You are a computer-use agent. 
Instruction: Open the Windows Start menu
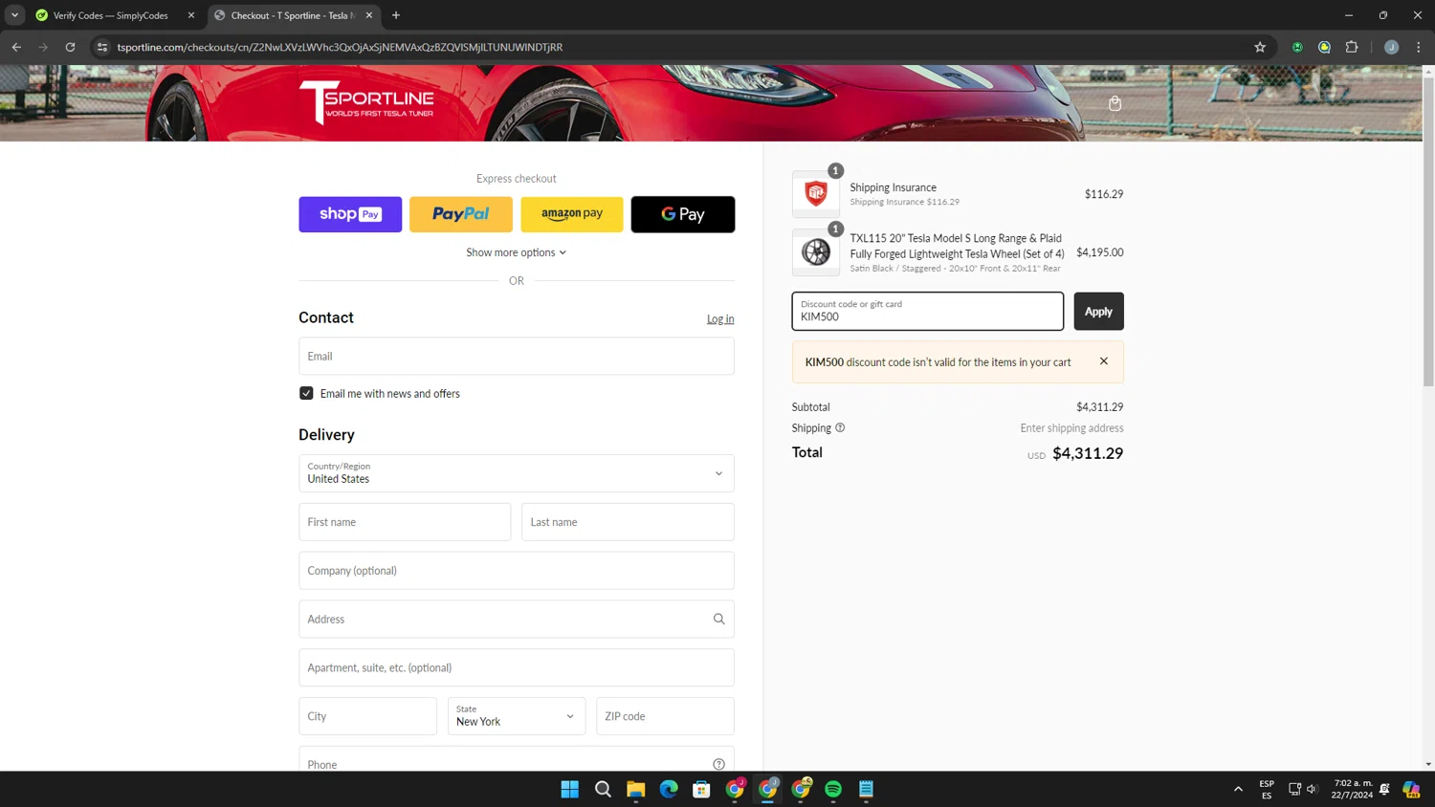point(570,789)
